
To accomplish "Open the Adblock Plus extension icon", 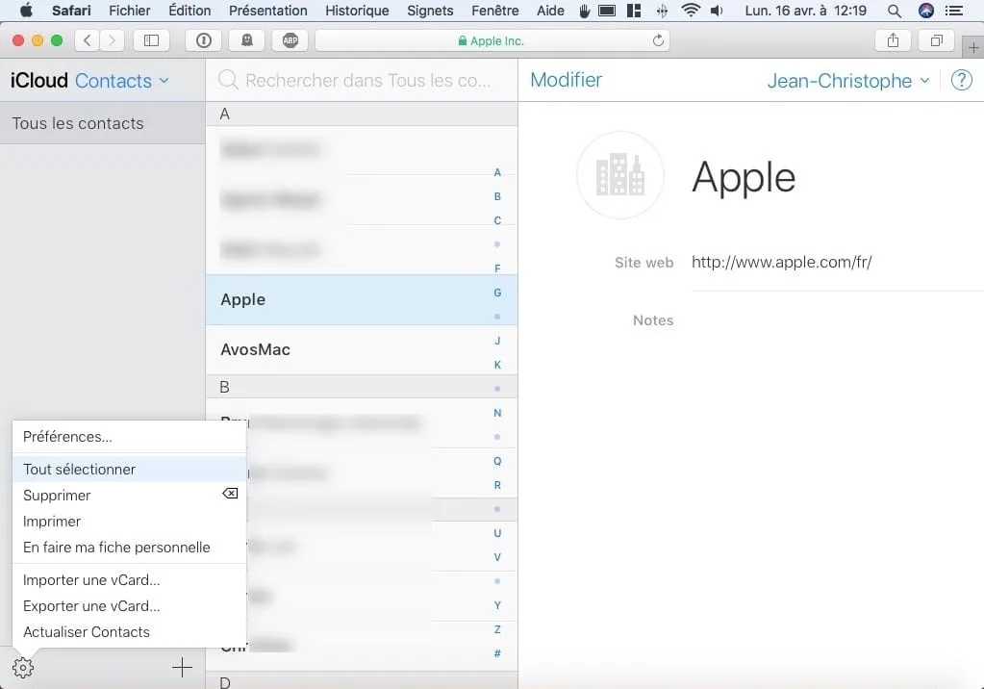I will [290, 40].
